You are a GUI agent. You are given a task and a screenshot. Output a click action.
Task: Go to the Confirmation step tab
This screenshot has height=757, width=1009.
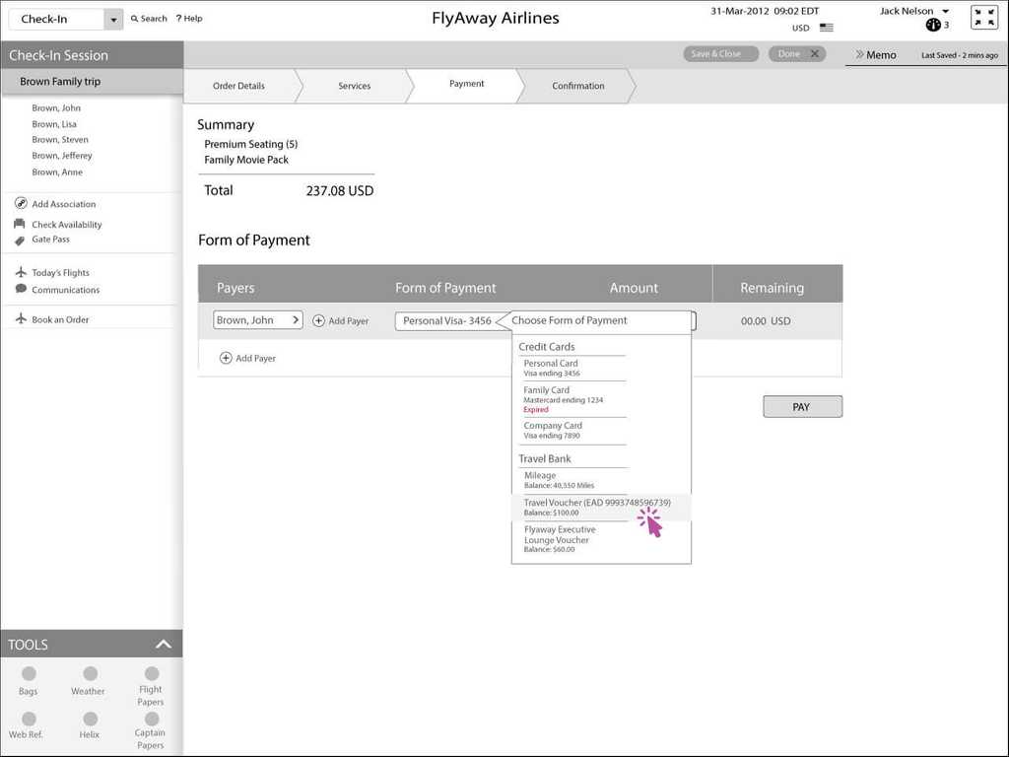[x=577, y=86]
